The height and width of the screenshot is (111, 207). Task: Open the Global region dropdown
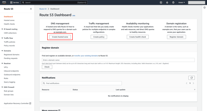coord(182,2)
